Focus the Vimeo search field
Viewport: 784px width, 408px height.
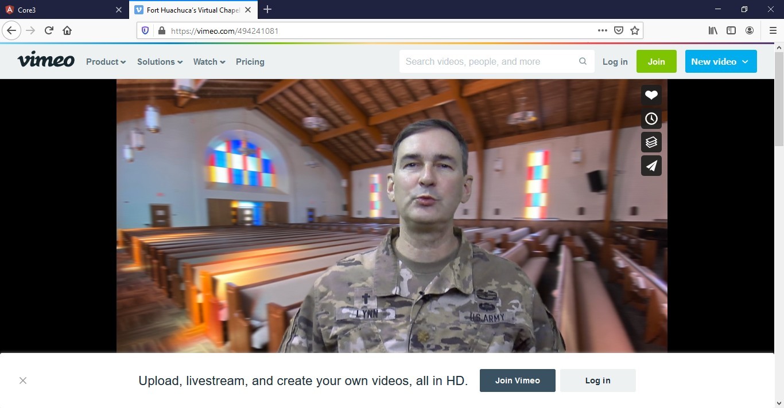[497, 61]
